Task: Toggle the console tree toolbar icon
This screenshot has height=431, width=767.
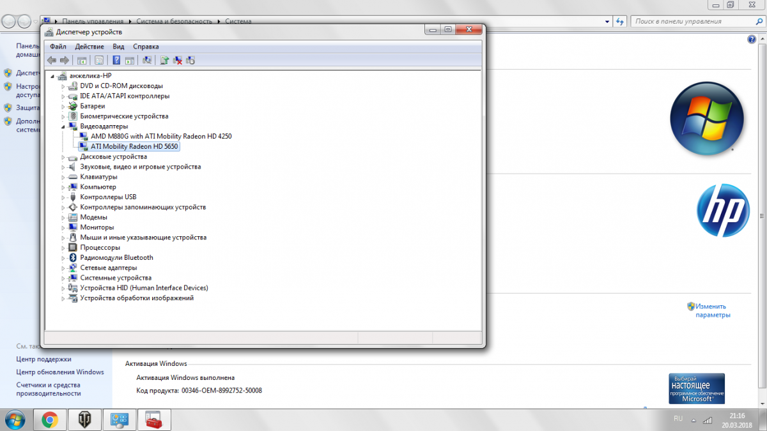Action: pos(82,60)
